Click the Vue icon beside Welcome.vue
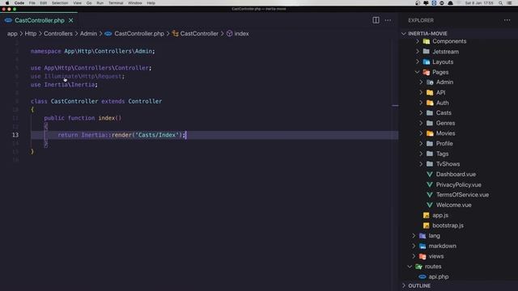Image resolution: width=518 pixels, height=291 pixels. (x=430, y=205)
